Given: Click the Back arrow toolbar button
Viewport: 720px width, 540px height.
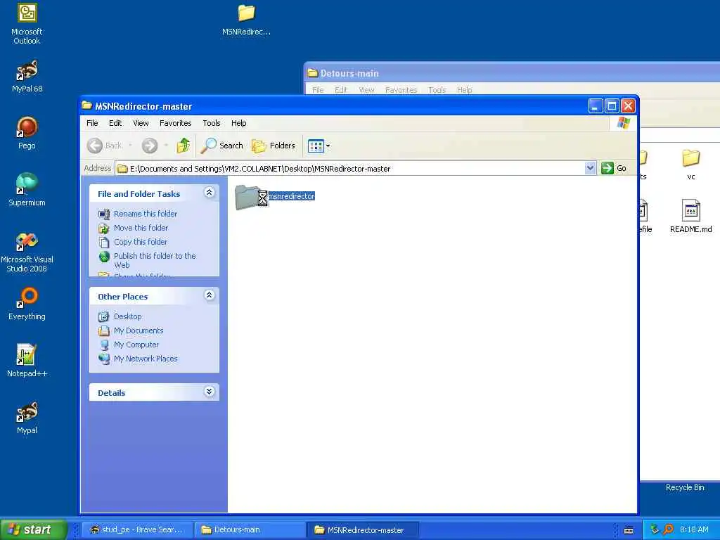Looking at the screenshot, I should click(105, 146).
